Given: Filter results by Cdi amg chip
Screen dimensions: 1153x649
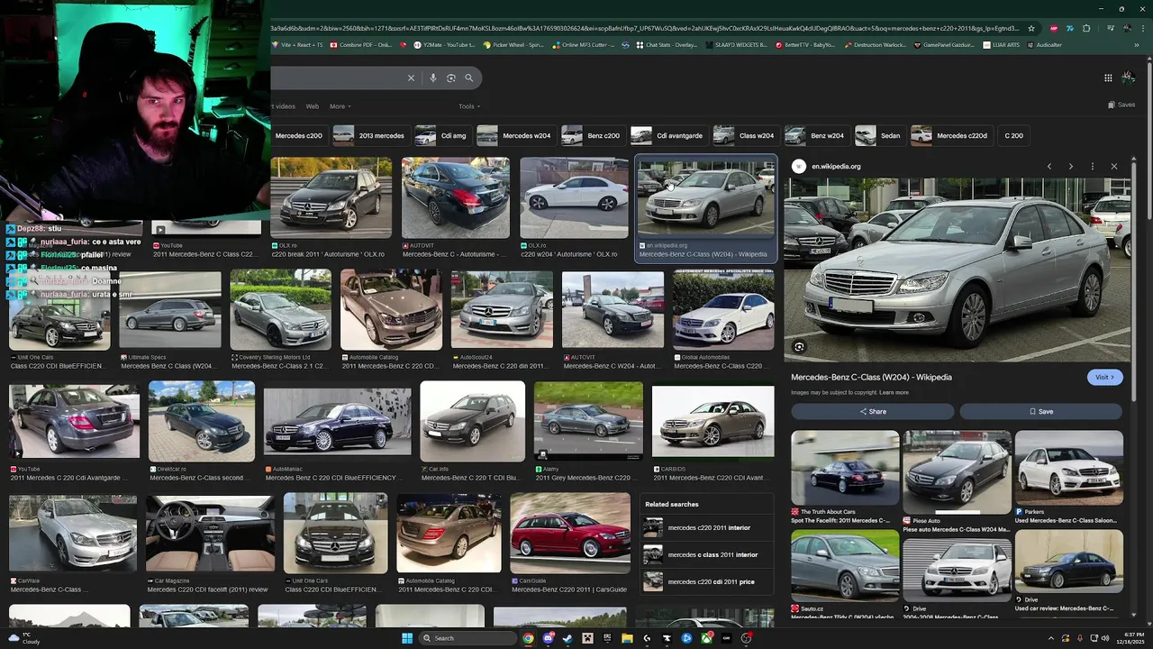Looking at the screenshot, I should tap(441, 135).
